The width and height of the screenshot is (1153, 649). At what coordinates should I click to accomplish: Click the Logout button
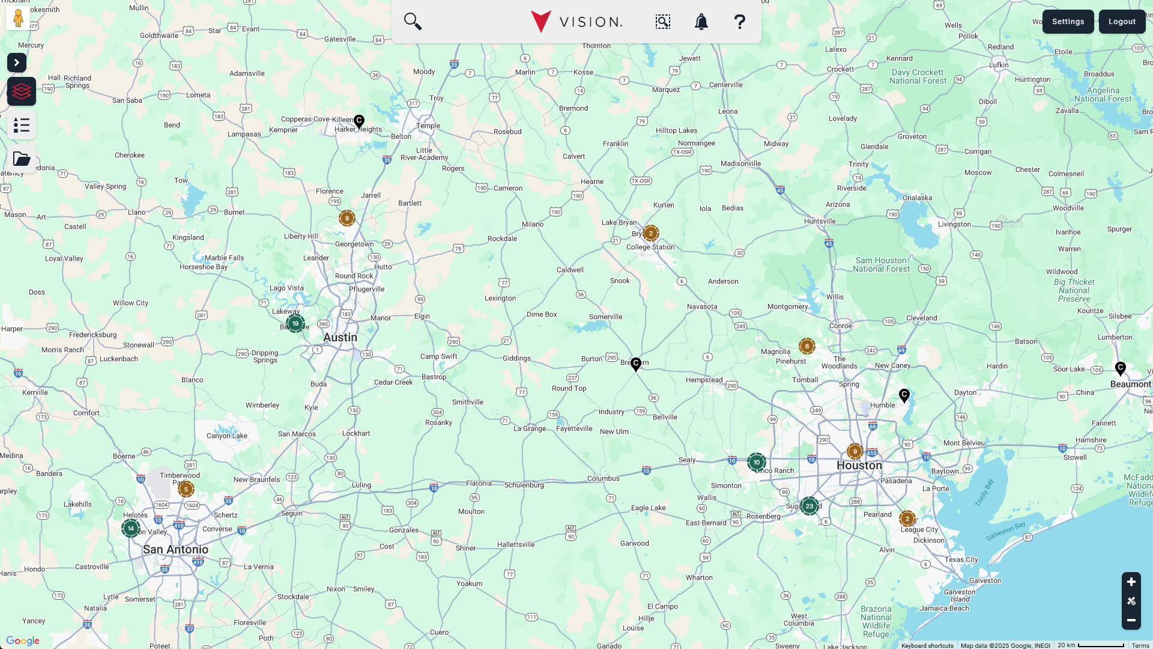(1122, 22)
